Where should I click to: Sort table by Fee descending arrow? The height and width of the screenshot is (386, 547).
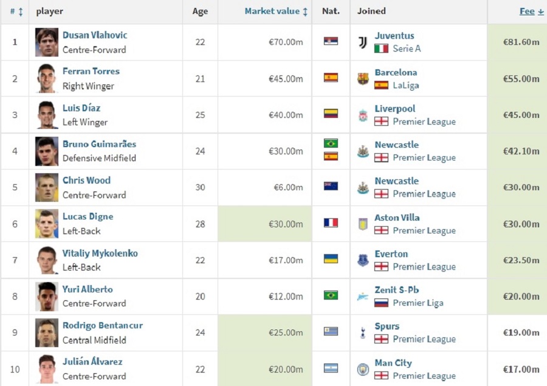click(x=531, y=11)
